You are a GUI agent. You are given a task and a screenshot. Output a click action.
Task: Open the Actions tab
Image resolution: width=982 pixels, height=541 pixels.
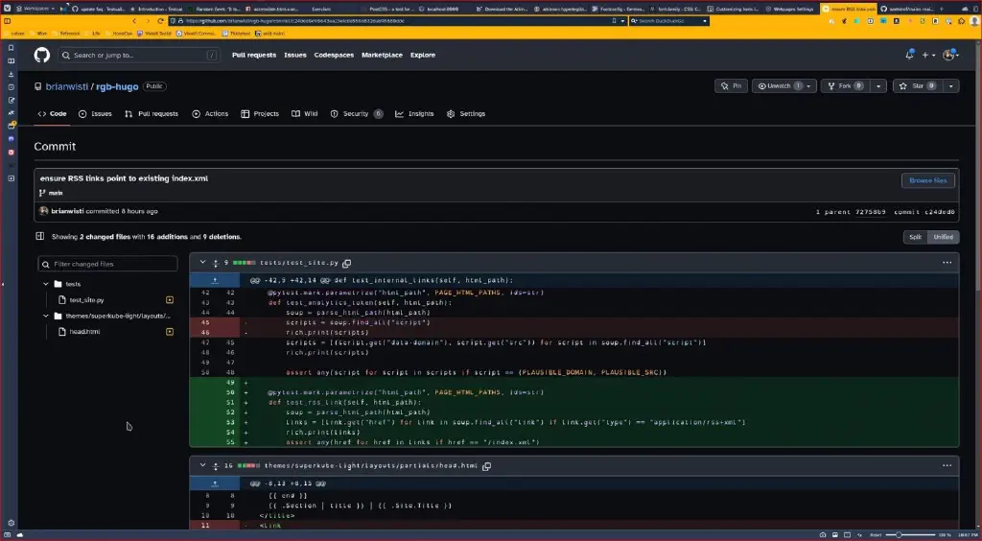(210, 114)
